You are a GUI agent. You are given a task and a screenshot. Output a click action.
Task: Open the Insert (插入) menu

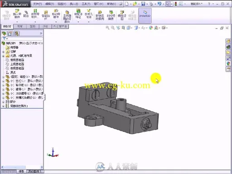pyautogui.click(x=74, y=4)
